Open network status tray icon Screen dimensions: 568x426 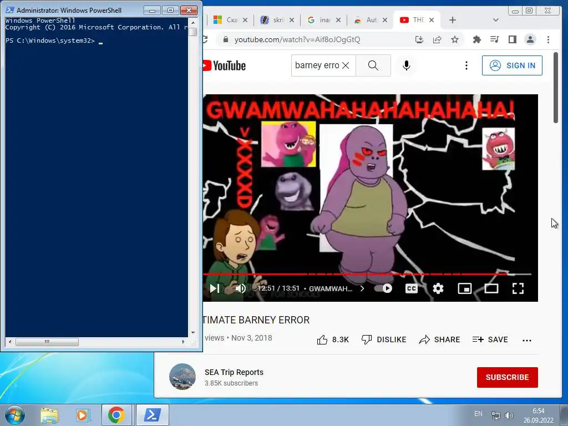(495, 415)
